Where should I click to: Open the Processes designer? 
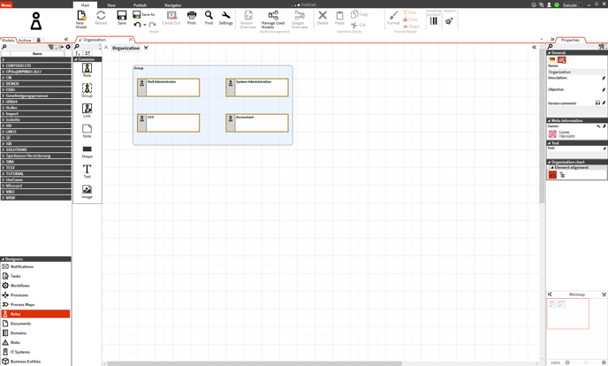[35, 295]
